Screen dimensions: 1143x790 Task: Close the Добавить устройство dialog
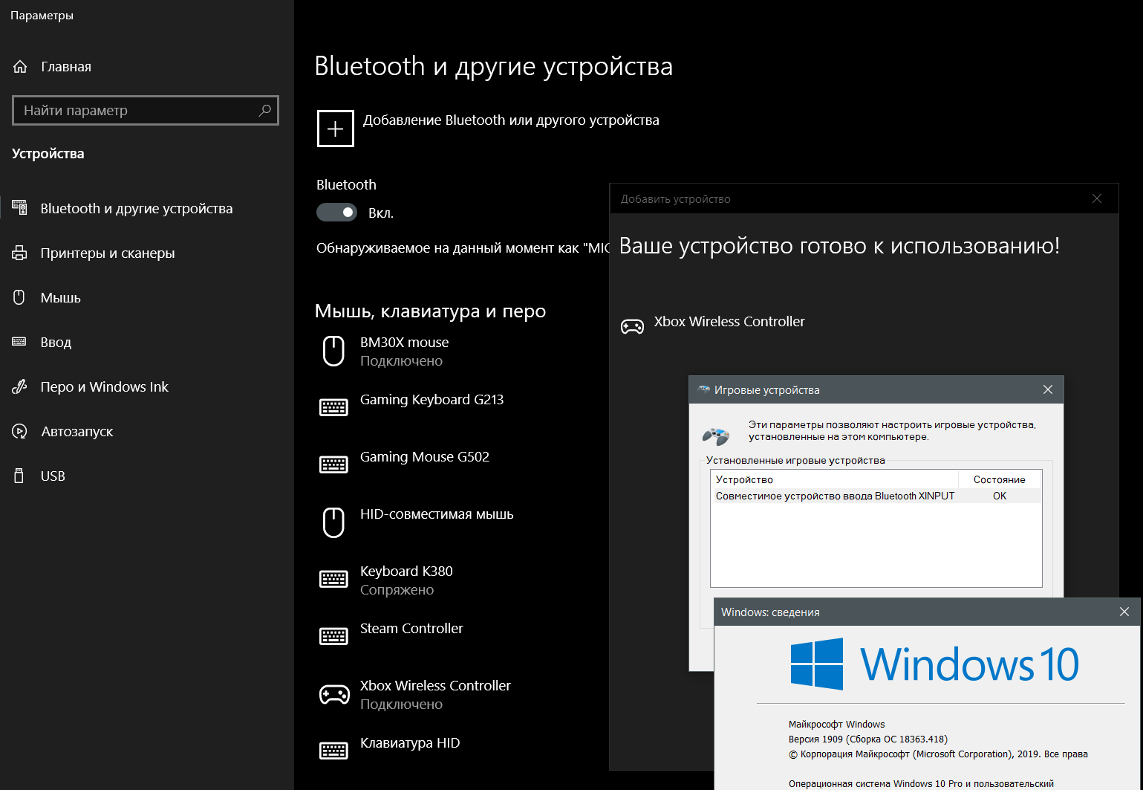(x=1097, y=198)
